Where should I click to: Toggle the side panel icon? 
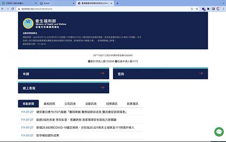pyautogui.click(x=213, y=9)
